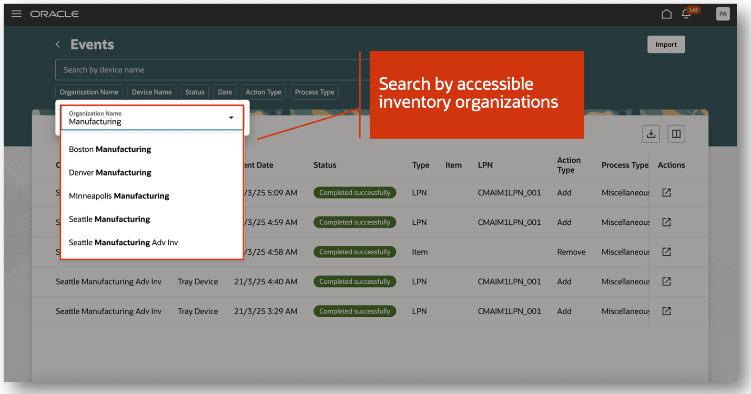The image size is (751, 394).
Task: Open event details for the 4:59 AM row
Action: tap(666, 222)
